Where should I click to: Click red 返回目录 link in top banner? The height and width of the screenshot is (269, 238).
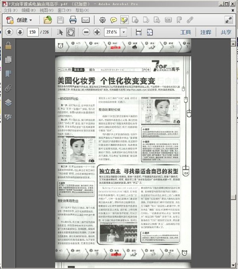point(115,48)
